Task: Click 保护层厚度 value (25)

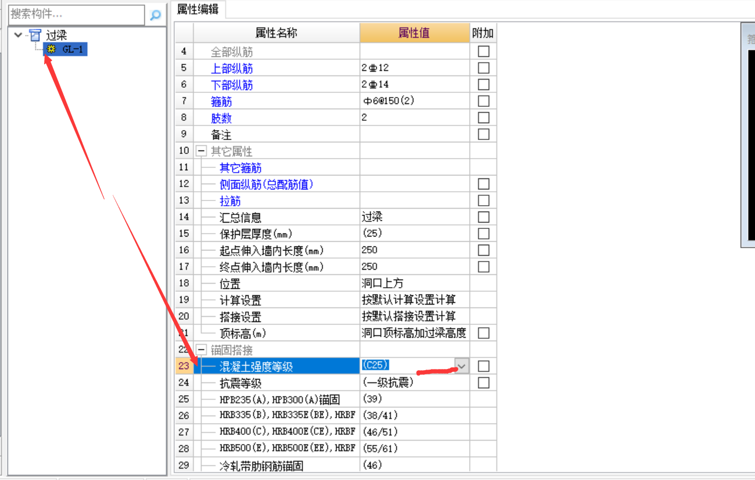Action: [415, 234]
